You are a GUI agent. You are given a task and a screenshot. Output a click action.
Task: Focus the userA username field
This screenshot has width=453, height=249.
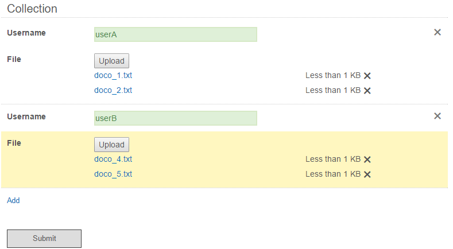click(175, 34)
